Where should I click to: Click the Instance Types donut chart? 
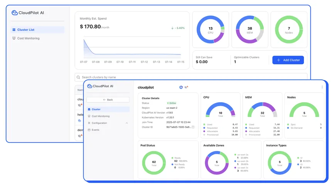pyautogui.click(x=280, y=163)
